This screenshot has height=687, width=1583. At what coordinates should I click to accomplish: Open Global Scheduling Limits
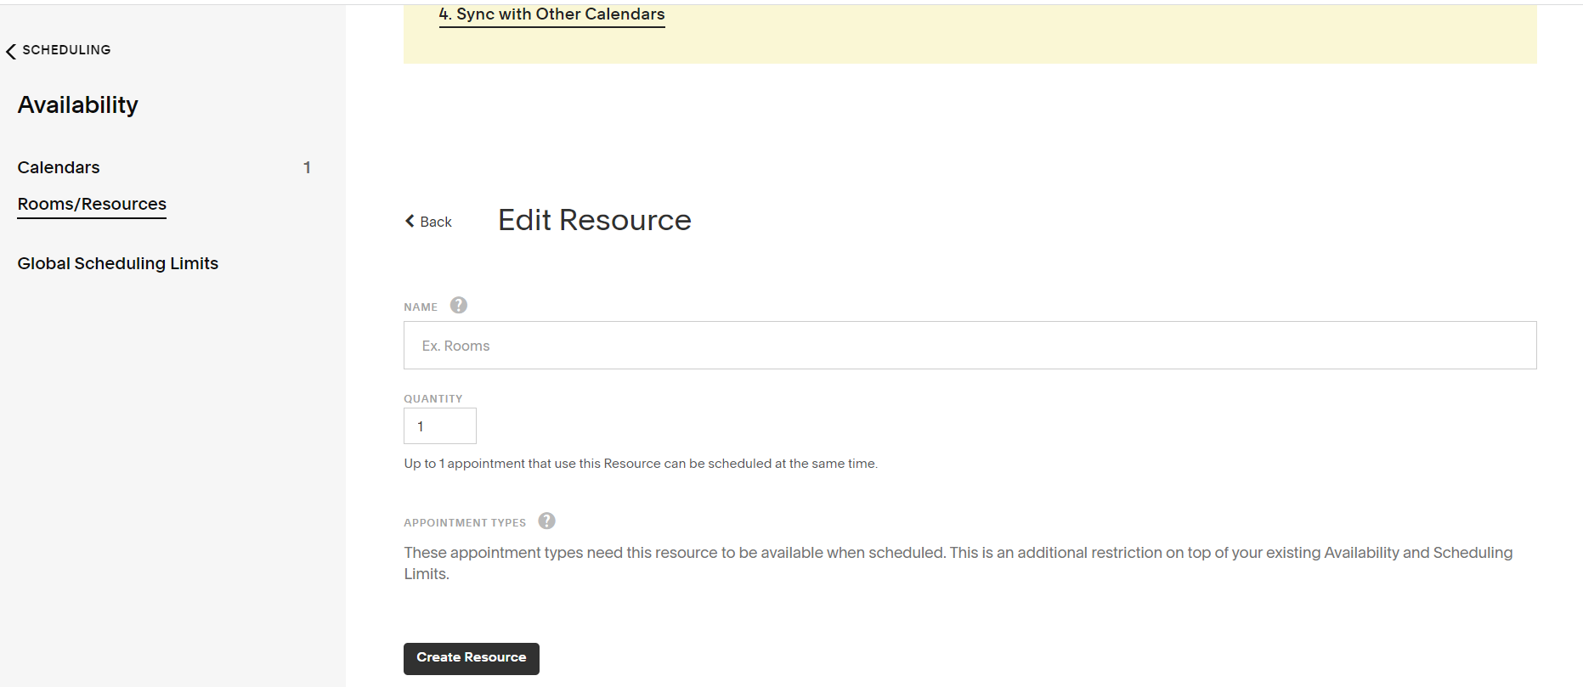(x=118, y=263)
